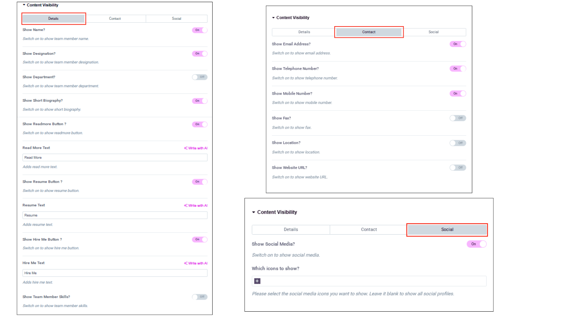
Task: Toggle the Show Hire Me Button switch
Action: (x=200, y=240)
